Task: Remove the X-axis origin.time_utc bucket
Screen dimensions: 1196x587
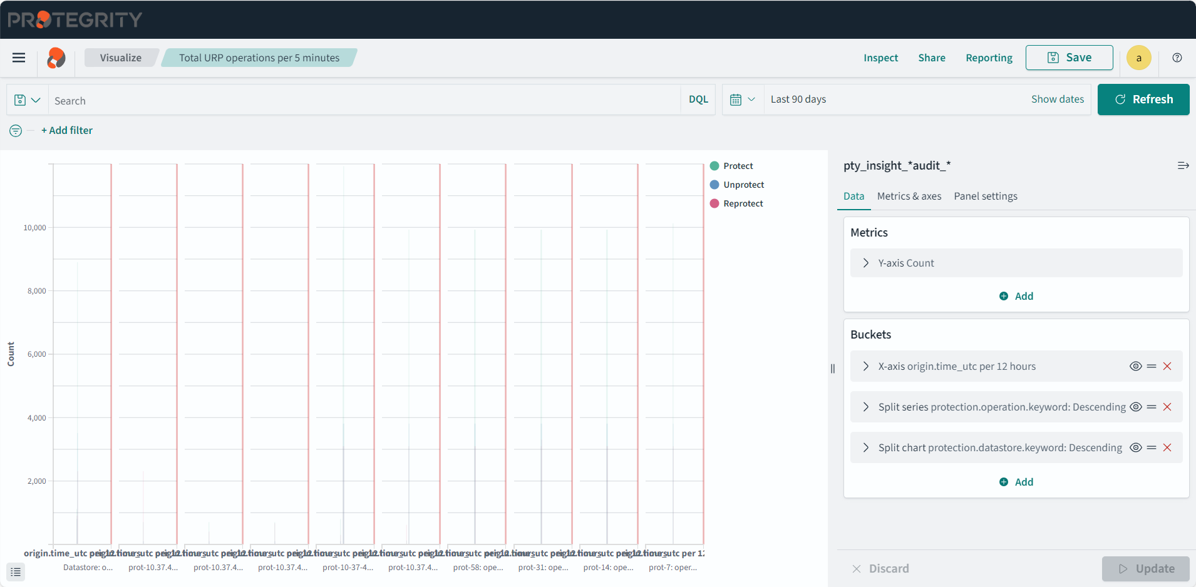Action: (1167, 366)
